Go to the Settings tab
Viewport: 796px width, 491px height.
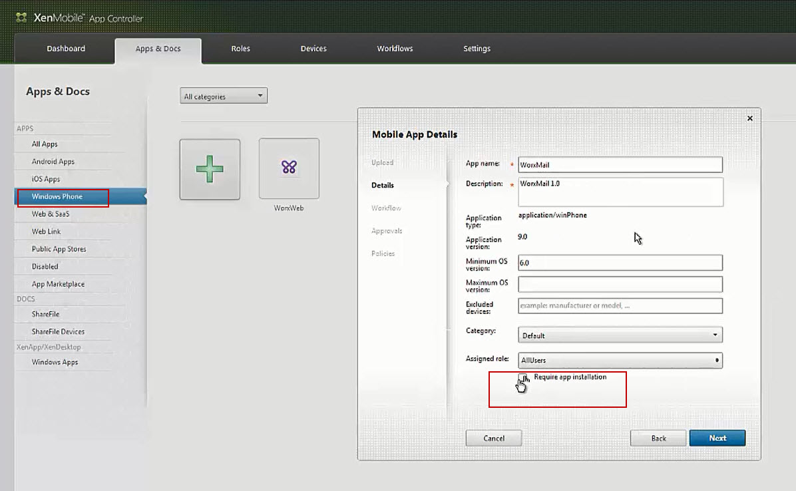tap(477, 49)
